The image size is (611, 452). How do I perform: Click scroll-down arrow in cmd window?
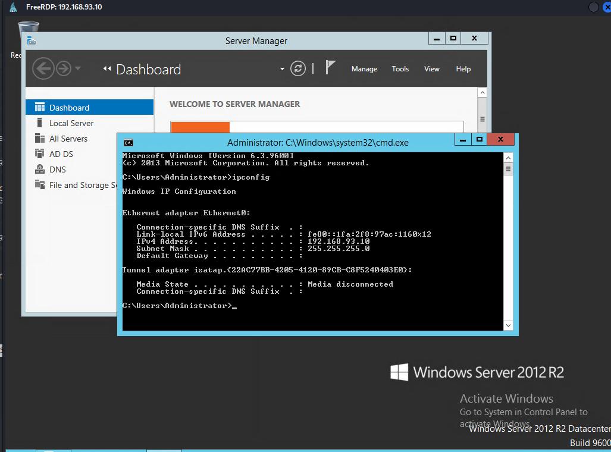click(x=508, y=325)
